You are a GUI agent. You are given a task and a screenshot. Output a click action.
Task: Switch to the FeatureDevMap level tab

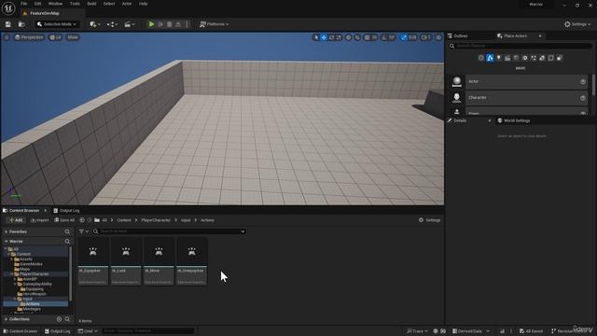click(45, 13)
